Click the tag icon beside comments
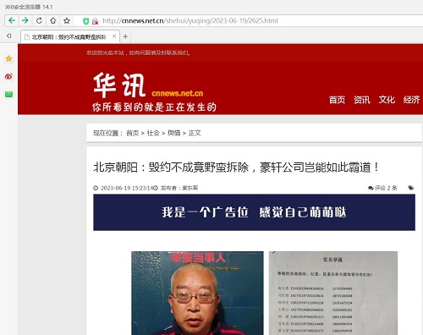 coord(411,188)
